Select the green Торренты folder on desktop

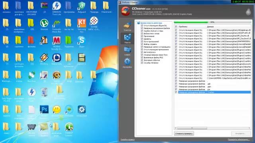69,42
